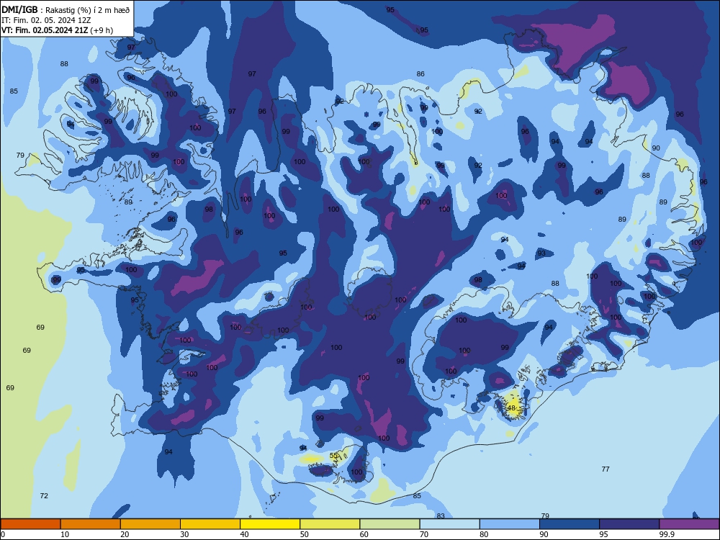Click the '86' value off the north coast
This screenshot has width=720, height=540.
coord(420,73)
